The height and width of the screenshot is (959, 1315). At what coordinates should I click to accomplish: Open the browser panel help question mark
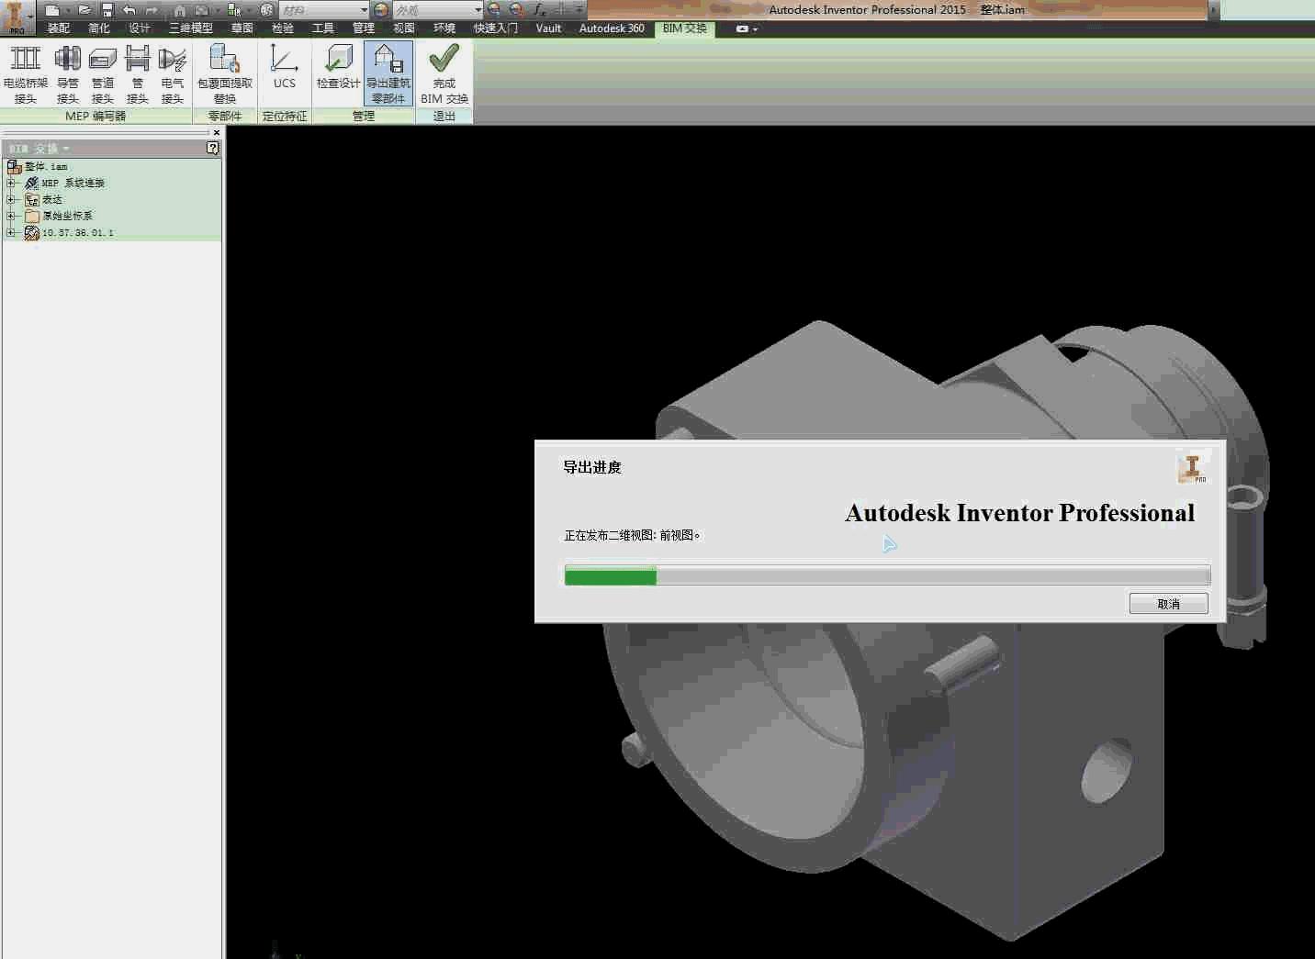tap(212, 148)
